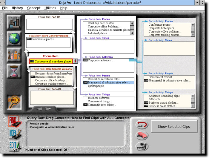Screen dimensions: 209x158
Task: Select Commercial places in More General Versions
Action: 43,39
